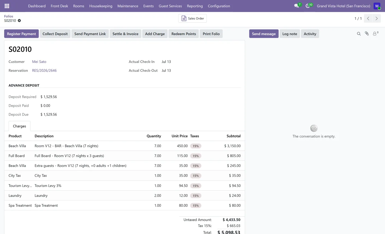The height and width of the screenshot is (234, 385).
Task: Open customer Mei Sato link
Action: pos(39,62)
